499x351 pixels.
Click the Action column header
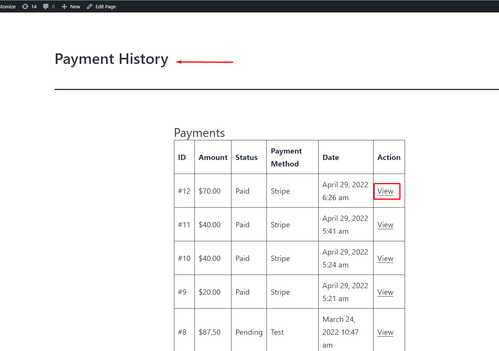389,157
